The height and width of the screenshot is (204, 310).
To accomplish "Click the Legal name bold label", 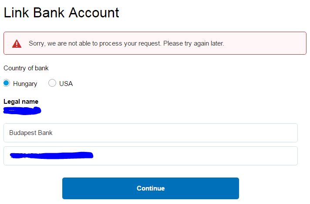I will coord(21,102).
